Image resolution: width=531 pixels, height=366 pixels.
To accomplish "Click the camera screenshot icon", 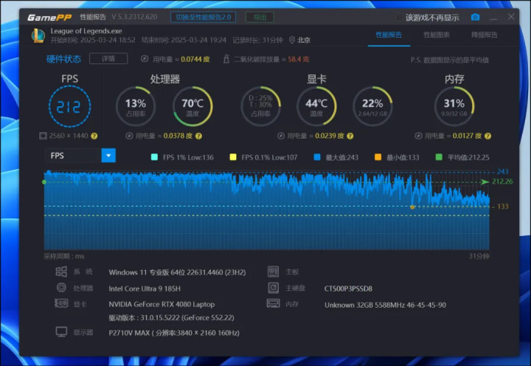I will tap(475, 17).
